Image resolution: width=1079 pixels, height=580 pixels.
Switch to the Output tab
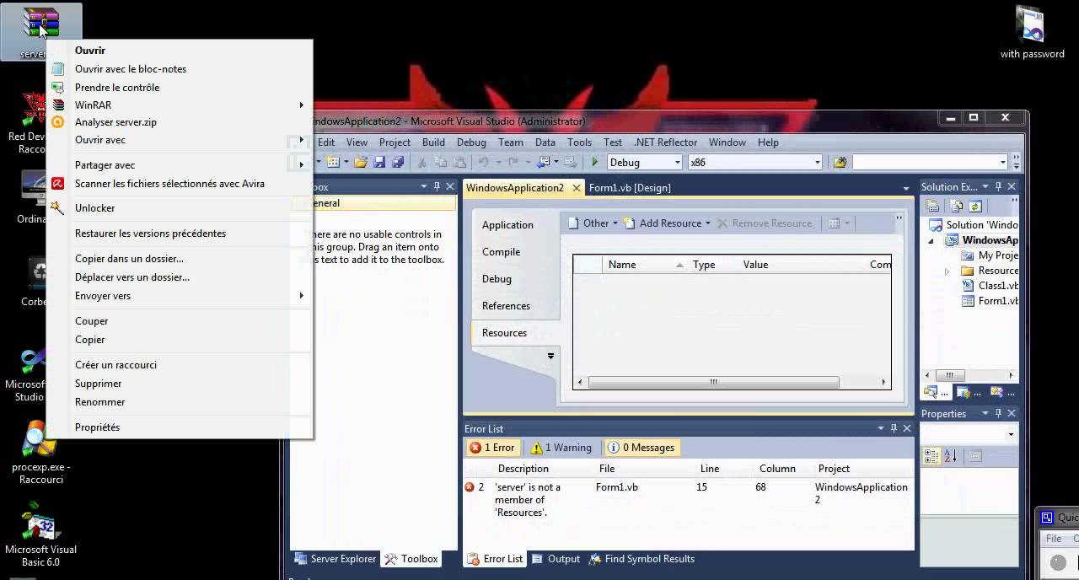pyautogui.click(x=556, y=559)
